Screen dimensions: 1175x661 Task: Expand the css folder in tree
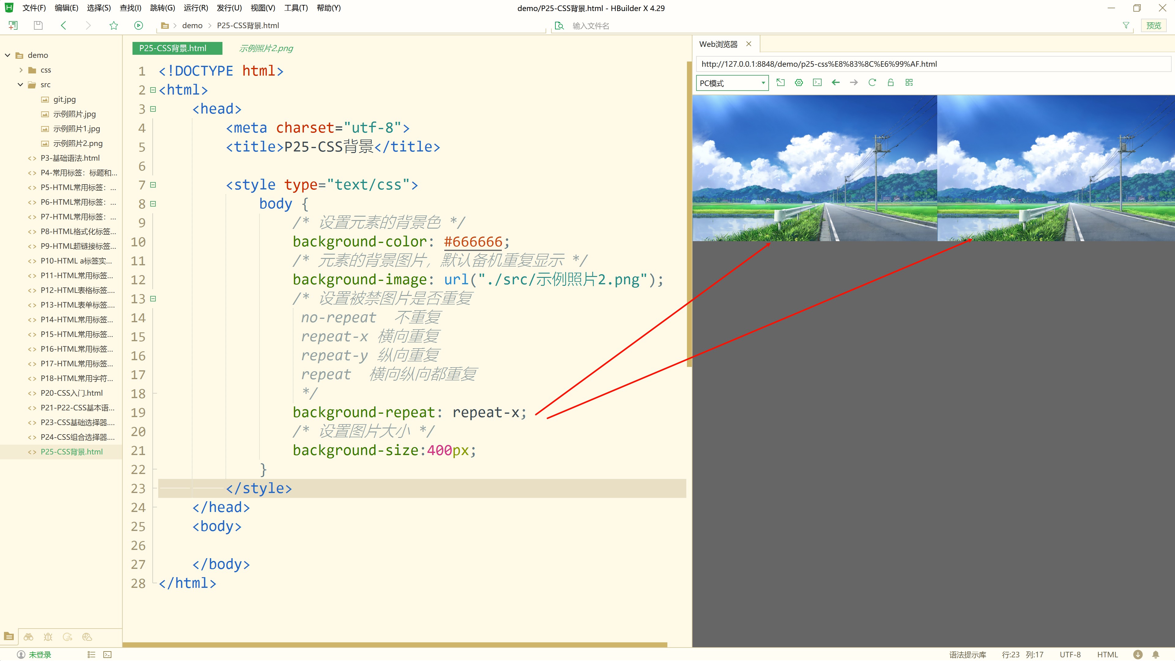(21, 70)
